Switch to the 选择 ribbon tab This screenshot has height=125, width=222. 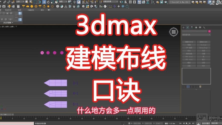pos(19,10)
